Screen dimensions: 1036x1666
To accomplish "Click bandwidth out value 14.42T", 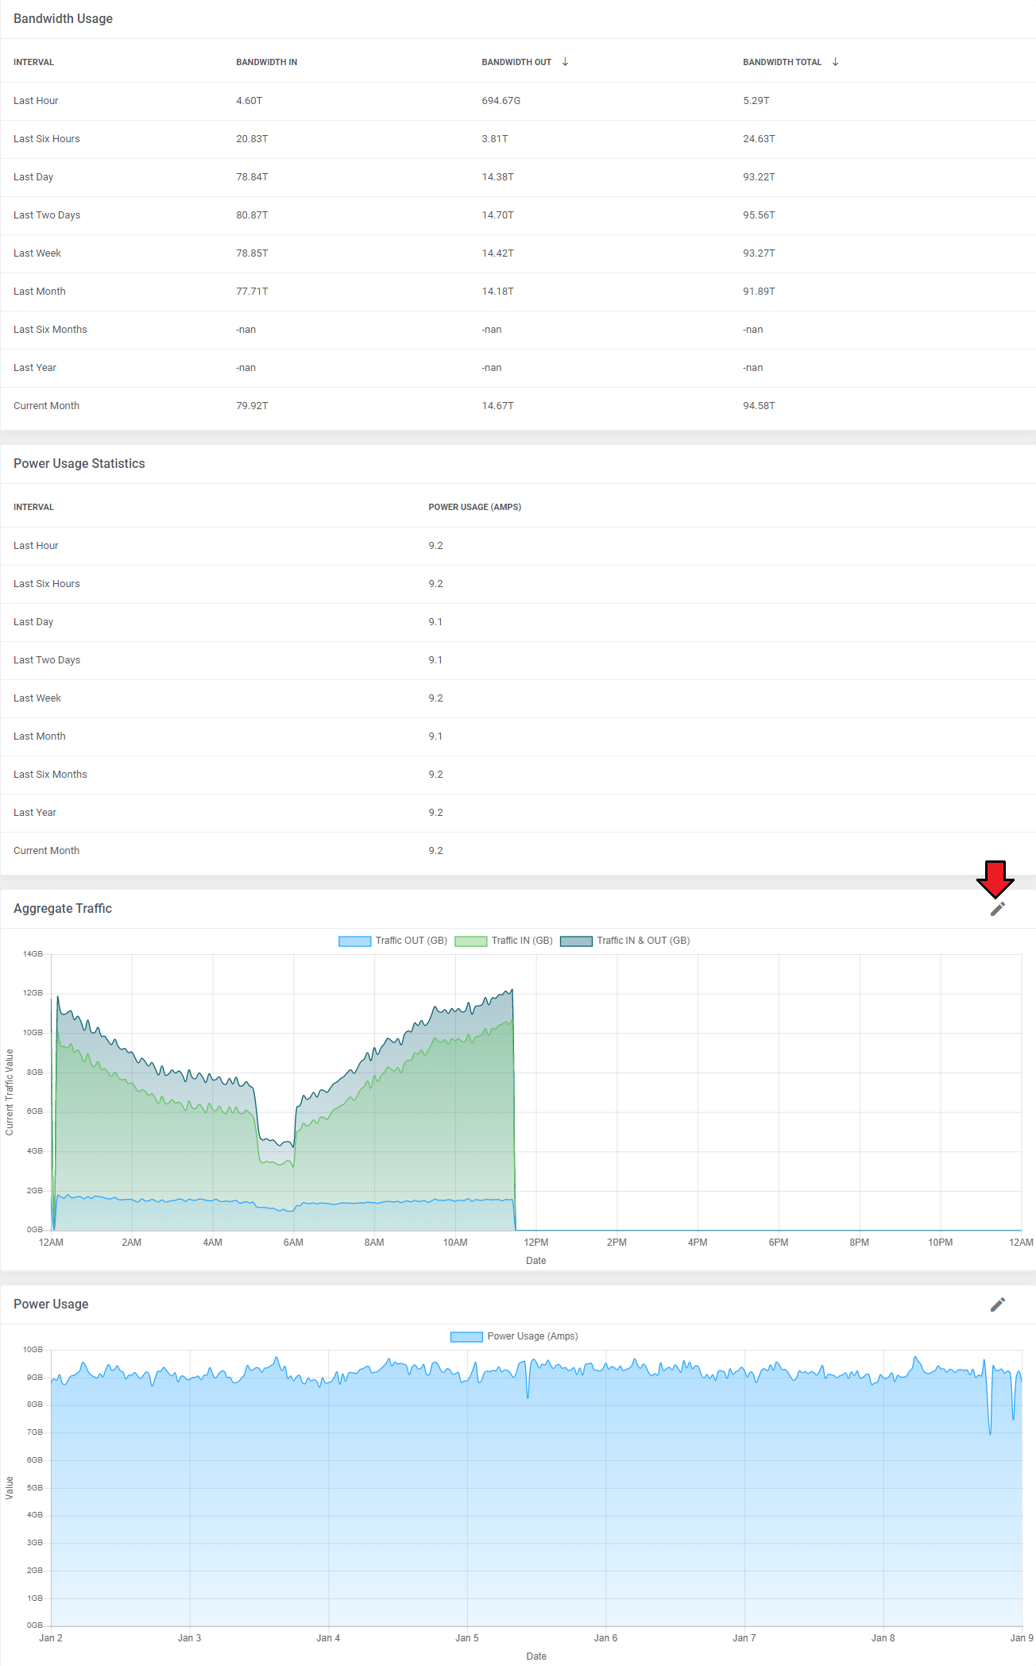I will pos(497,253).
